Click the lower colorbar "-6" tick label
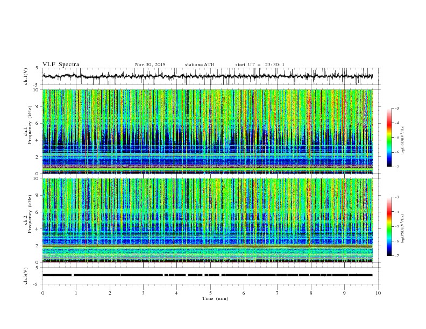426x329 pixels. (397, 241)
